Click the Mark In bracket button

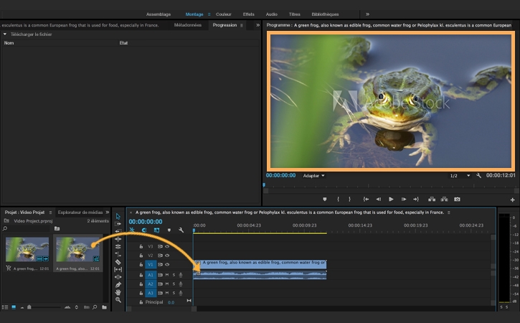[338, 199]
